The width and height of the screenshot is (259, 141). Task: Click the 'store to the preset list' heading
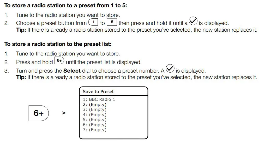click(58, 44)
